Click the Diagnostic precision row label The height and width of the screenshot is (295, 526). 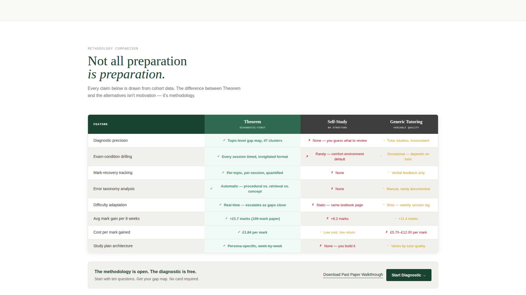point(110,140)
